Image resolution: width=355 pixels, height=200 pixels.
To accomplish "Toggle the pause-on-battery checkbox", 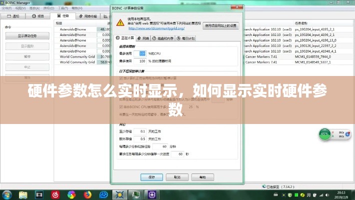I will [x=121, y=78].
